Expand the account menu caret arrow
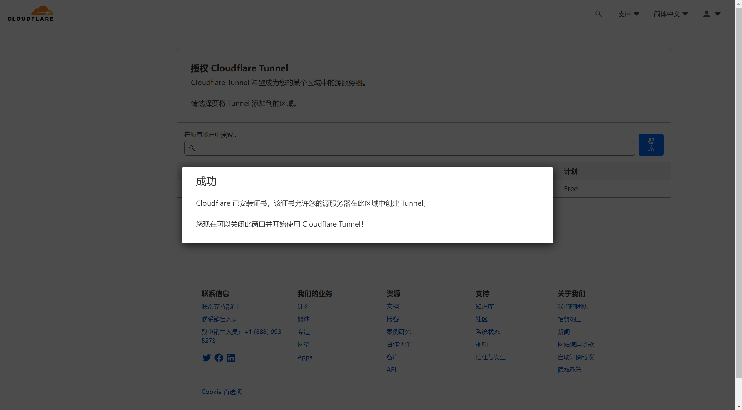The height and width of the screenshot is (410, 742). click(x=718, y=14)
